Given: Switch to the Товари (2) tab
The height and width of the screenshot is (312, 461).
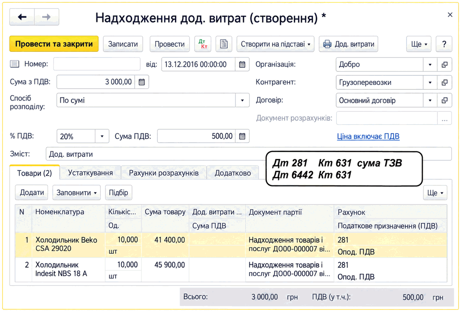Looking at the screenshot, I should (x=34, y=173).
